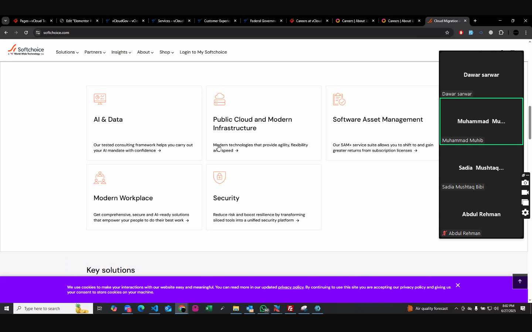Viewport: 532px width, 332px height.
Task: Click the settings gear in meeting toolbar
Action: tap(525, 212)
